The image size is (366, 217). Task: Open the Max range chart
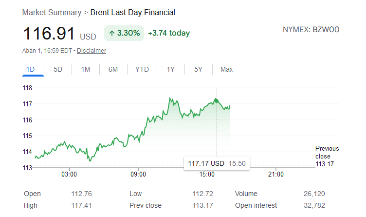pyautogui.click(x=226, y=69)
